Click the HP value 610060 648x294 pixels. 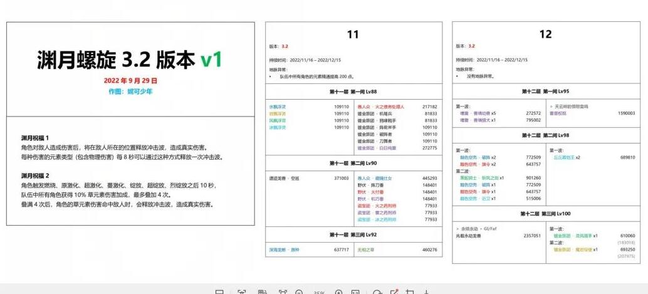click(628, 236)
